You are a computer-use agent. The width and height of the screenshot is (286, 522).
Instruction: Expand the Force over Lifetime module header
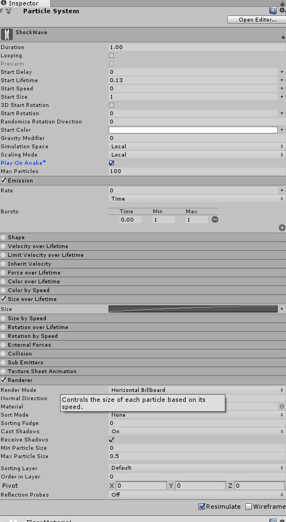pyautogui.click(x=143, y=272)
